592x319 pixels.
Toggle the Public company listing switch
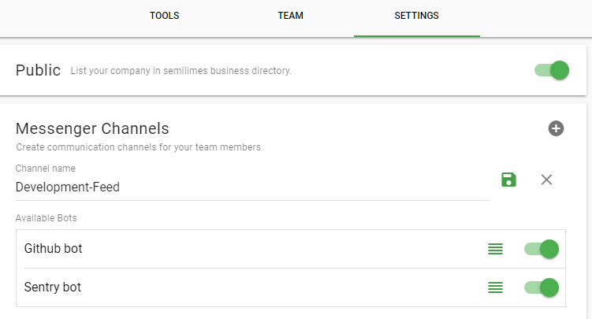[x=552, y=70]
